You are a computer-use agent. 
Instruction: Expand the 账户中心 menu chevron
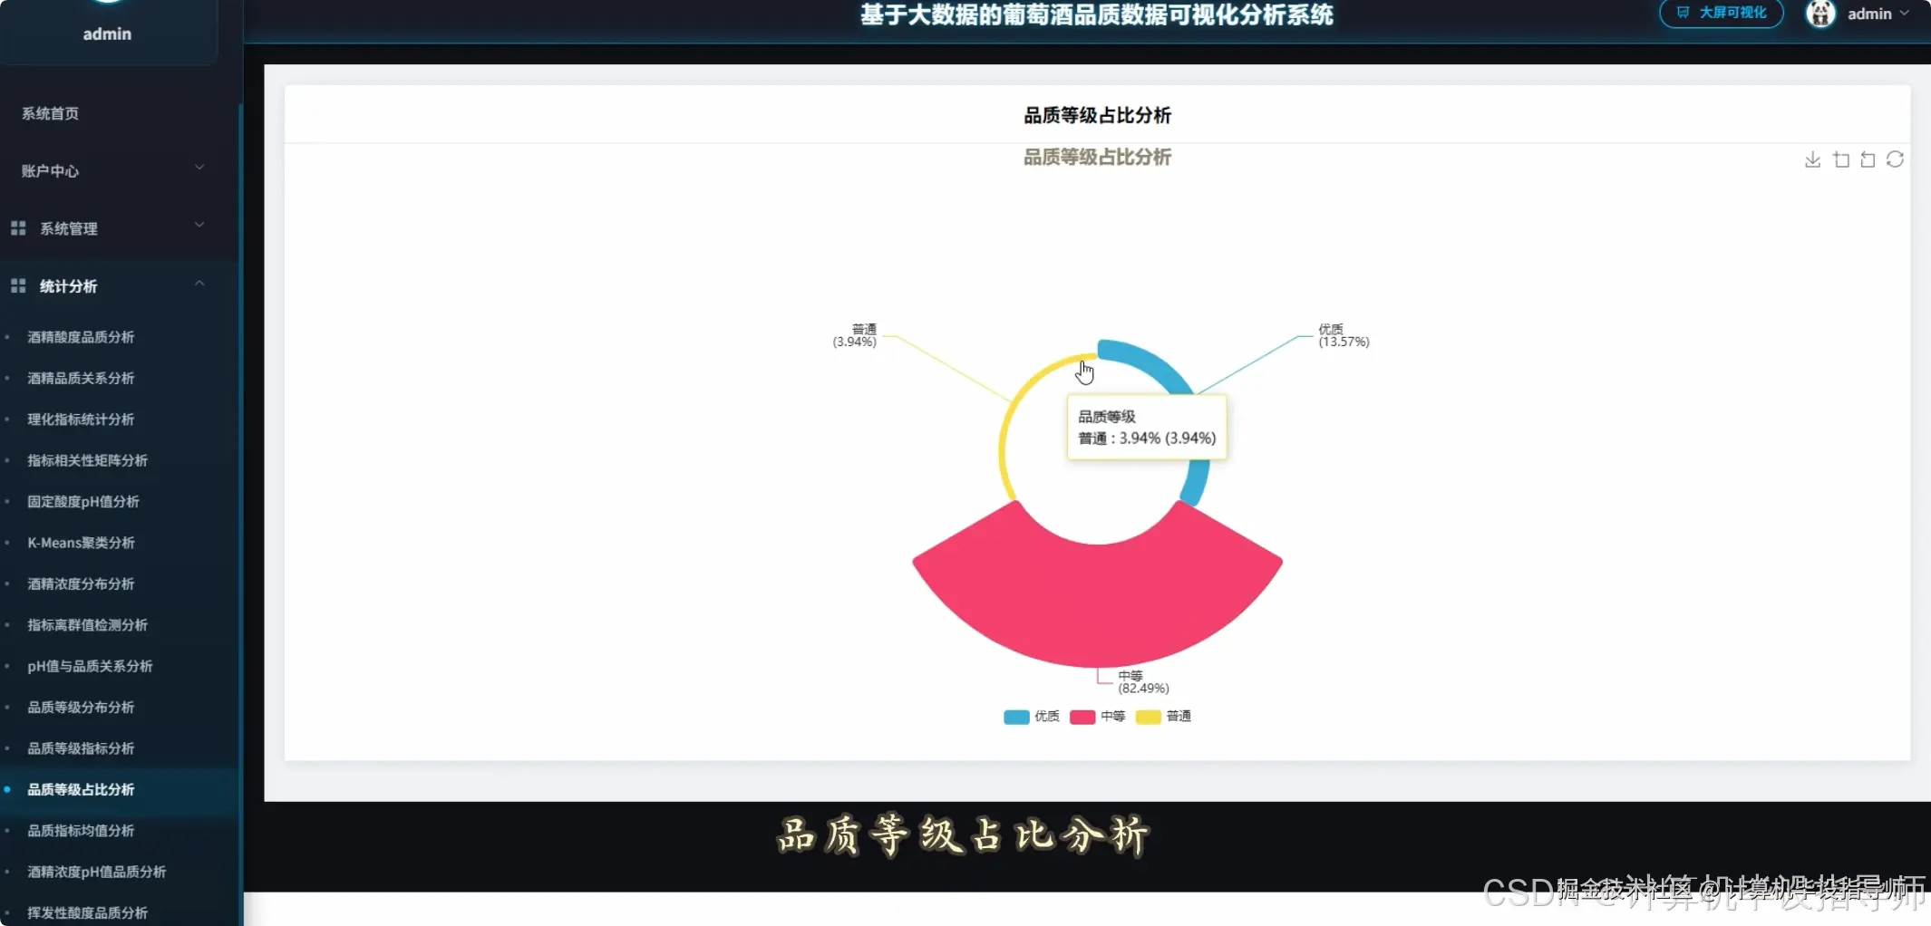pyautogui.click(x=199, y=168)
